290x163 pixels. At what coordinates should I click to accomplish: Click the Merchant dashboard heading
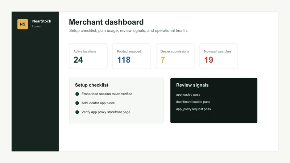106,22
